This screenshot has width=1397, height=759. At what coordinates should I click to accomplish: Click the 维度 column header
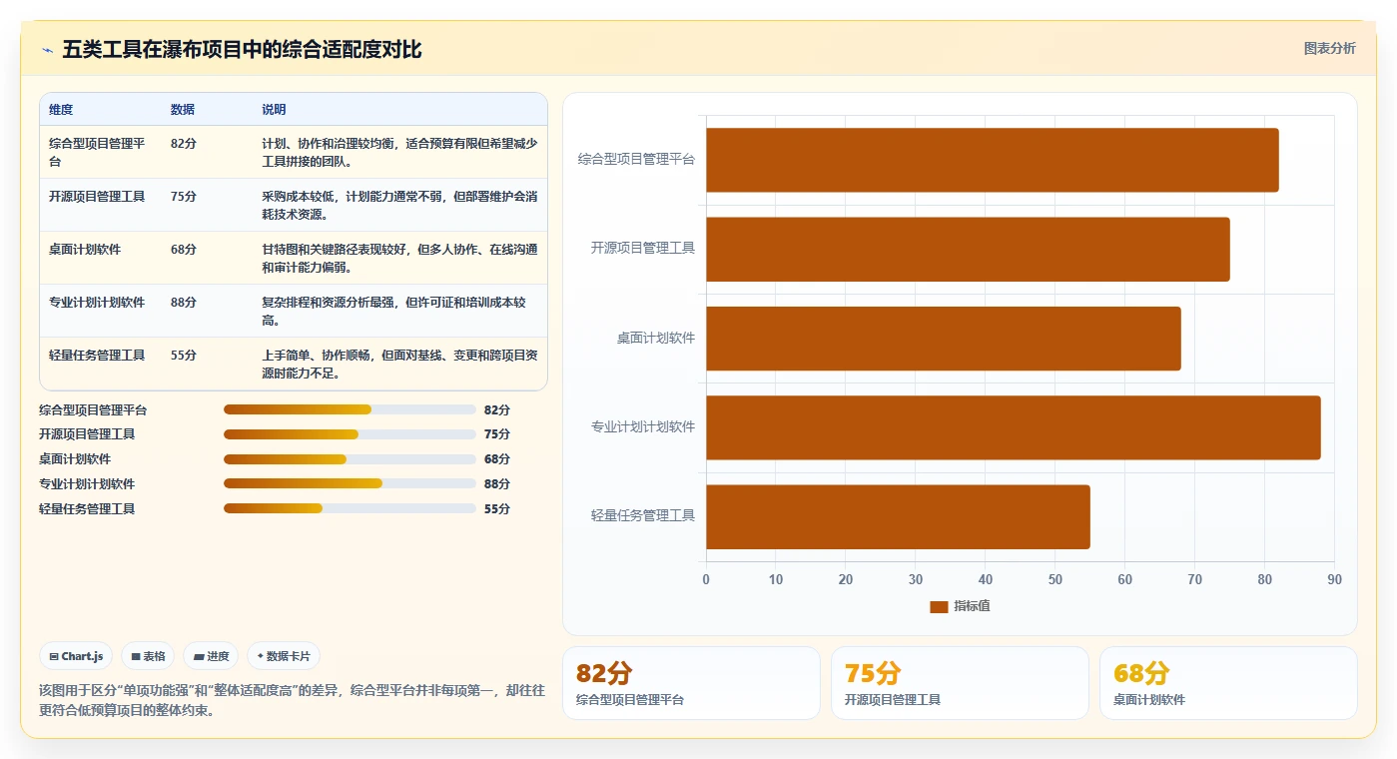pos(61,110)
